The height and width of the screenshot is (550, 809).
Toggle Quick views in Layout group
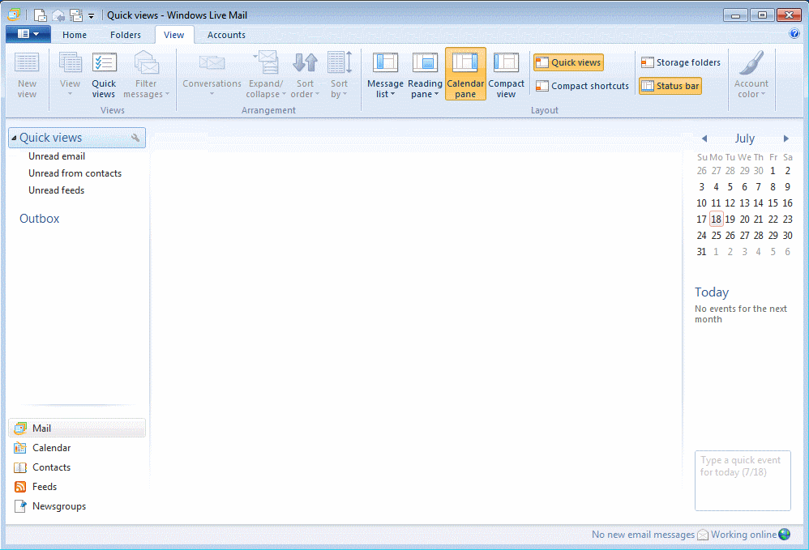click(x=568, y=62)
